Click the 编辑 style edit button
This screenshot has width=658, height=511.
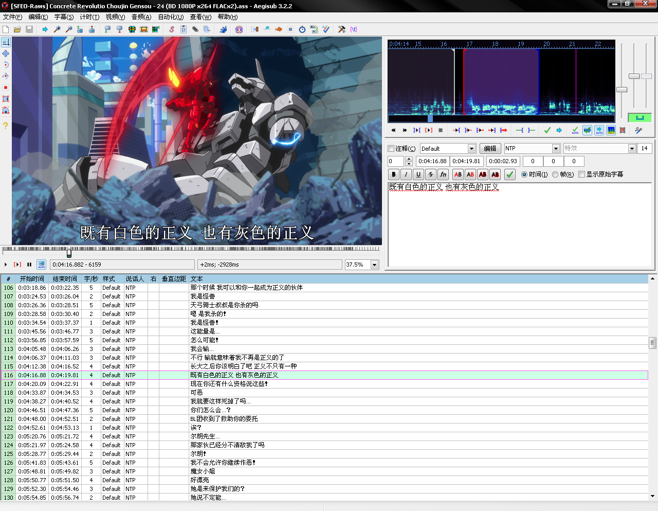click(490, 149)
